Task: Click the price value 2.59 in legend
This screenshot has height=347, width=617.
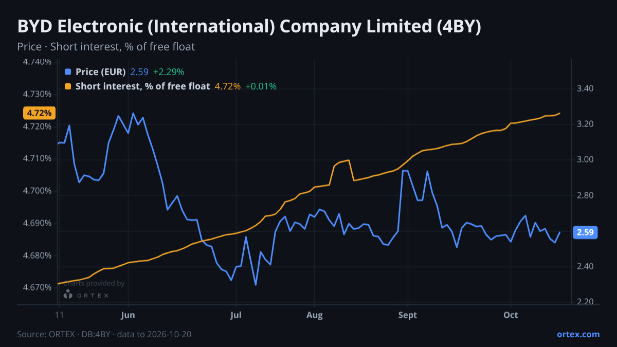Action: coord(139,72)
